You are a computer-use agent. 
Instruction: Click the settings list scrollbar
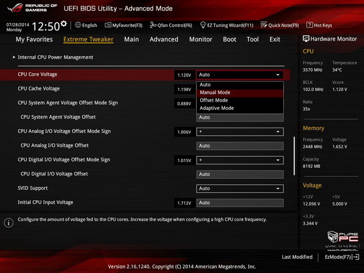tap(294, 156)
